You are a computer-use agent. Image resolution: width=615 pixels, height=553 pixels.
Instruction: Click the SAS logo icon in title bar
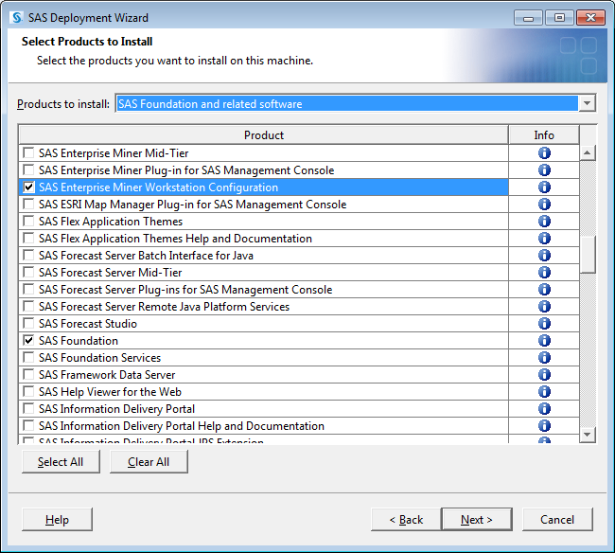tap(16, 18)
